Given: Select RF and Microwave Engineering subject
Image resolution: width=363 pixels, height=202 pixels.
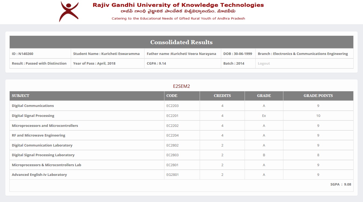Looking at the screenshot, I should [x=38, y=135].
